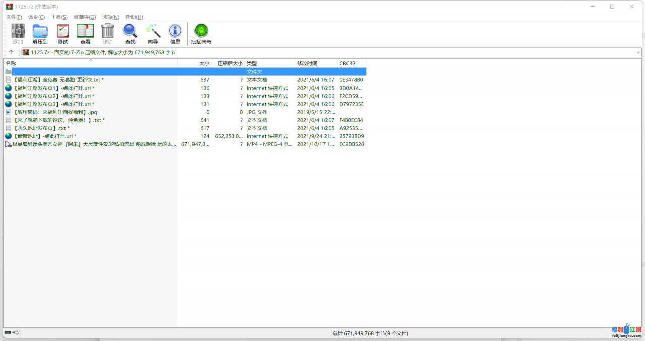The height and width of the screenshot is (341, 645).
Task: Run the 测试 (Test) archive tool
Action: tap(62, 34)
